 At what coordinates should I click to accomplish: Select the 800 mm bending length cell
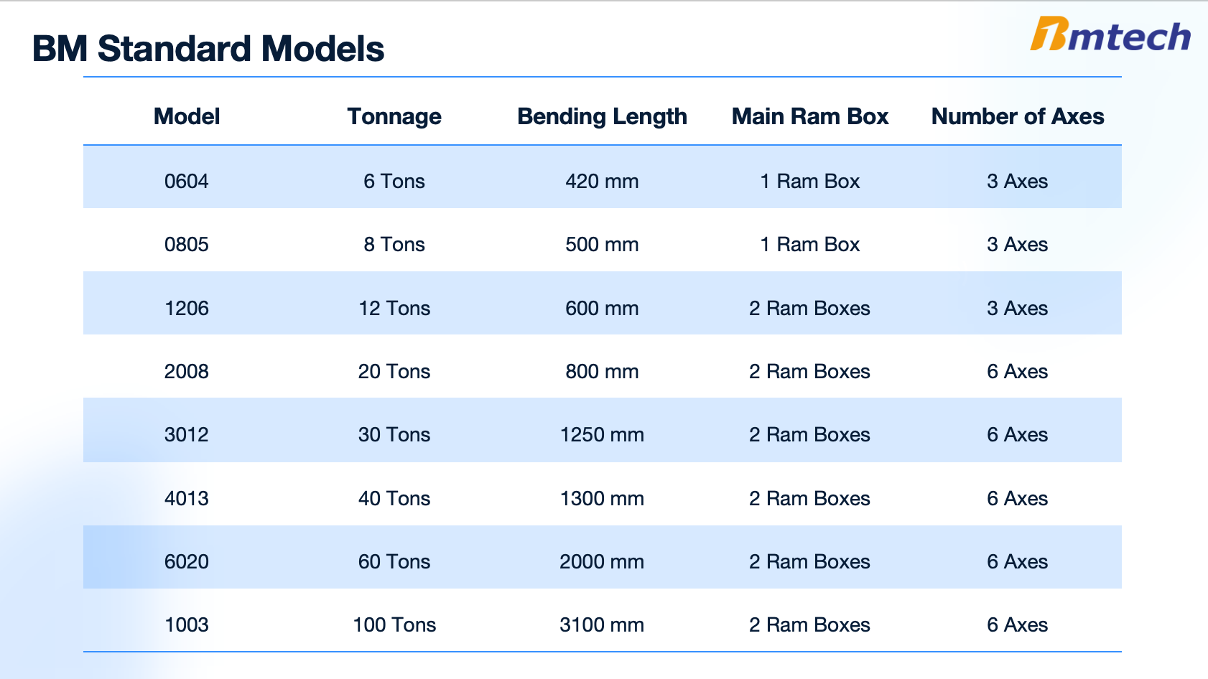tap(602, 371)
